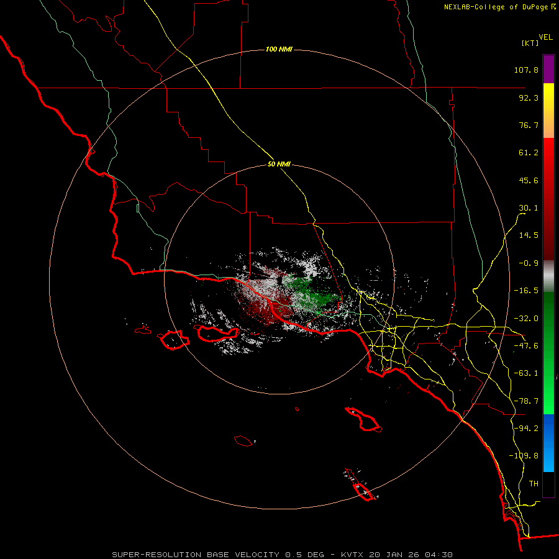Select the -32.0 velocity scale value
Screen dimensions: 559x559
point(526,319)
